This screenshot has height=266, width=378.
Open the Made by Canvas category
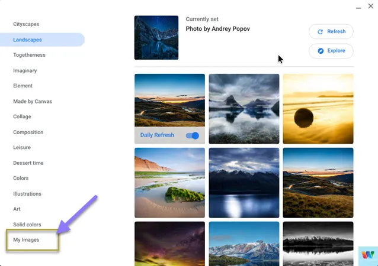coord(33,101)
